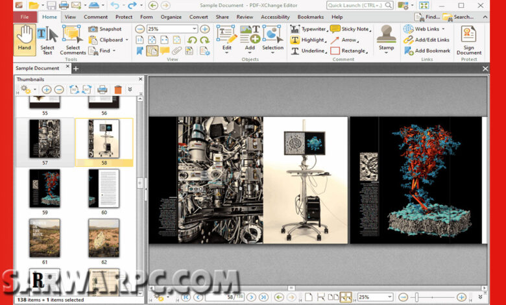Click the Undo arrow icon
This screenshot has width=506, height=305.
[x=115, y=5]
